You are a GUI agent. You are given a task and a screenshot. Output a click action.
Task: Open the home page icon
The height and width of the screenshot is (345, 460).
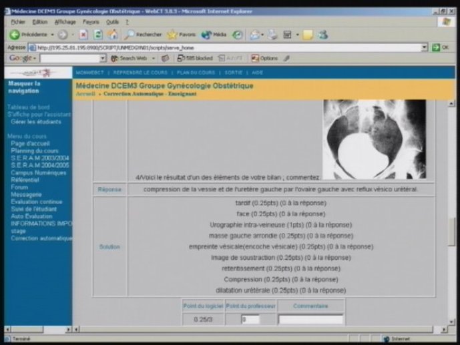112,35
